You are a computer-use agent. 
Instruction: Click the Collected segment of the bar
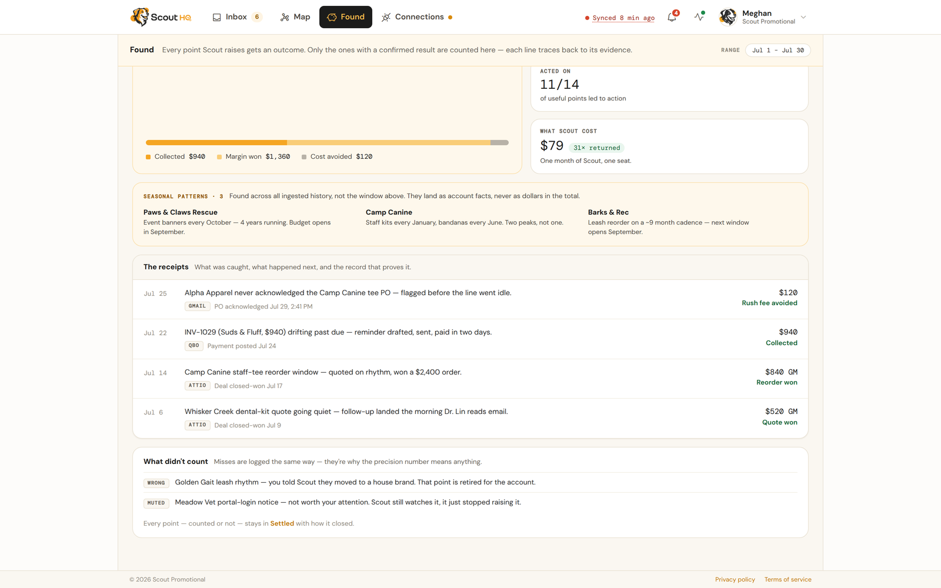point(216,142)
